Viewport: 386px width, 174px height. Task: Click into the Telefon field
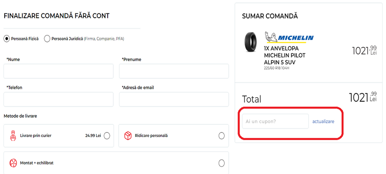[59, 99]
